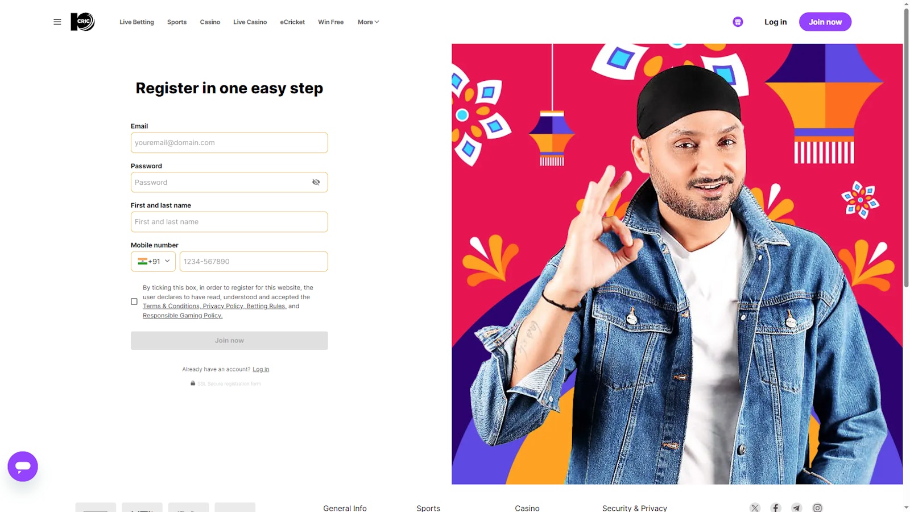The width and height of the screenshot is (910, 512).
Task: Click the page vertical scrollbar
Action: pyautogui.click(x=906, y=148)
